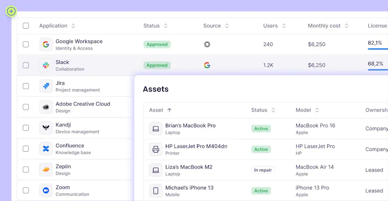Click the laptop icon for Brian's MacBook Pro

(x=156, y=128)
